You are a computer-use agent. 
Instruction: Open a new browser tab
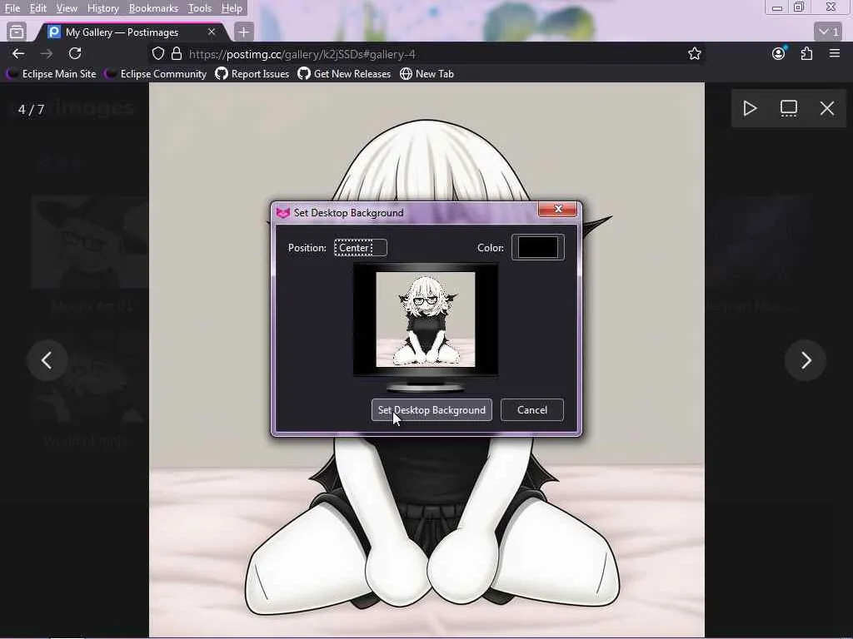pyautogui.click(x=244, y=32)
